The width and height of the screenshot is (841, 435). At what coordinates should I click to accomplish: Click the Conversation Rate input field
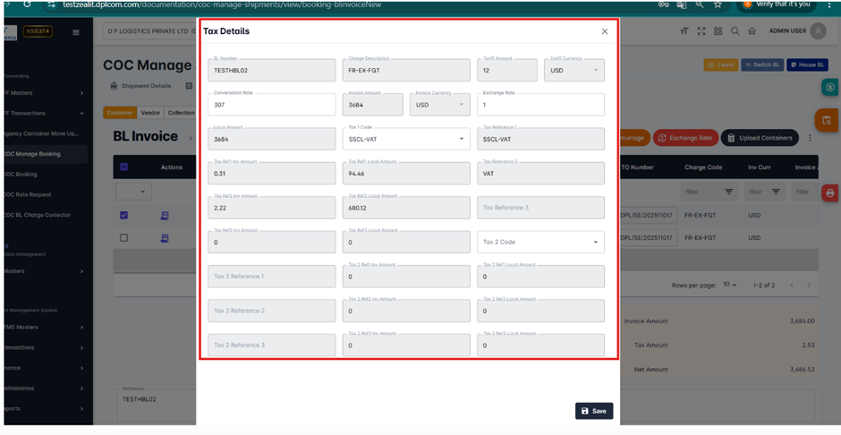[271, 105]
